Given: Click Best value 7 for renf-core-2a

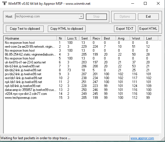Looking at the screenshot, I should click(105, 47).
